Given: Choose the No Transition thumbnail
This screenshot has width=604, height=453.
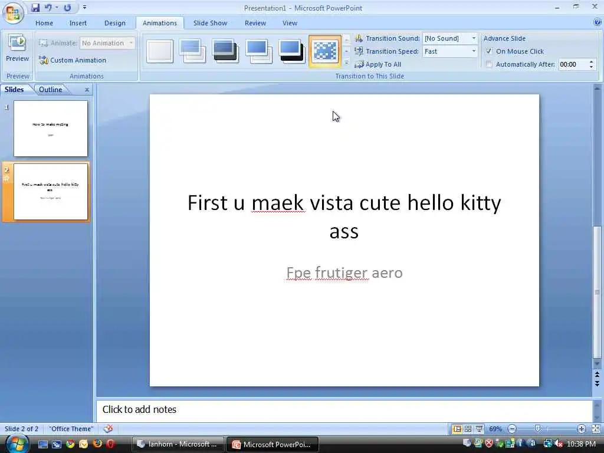Looking at the screenshot, I should click(159, 51).
